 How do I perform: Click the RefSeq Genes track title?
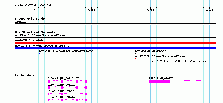[x=26, y=75]
